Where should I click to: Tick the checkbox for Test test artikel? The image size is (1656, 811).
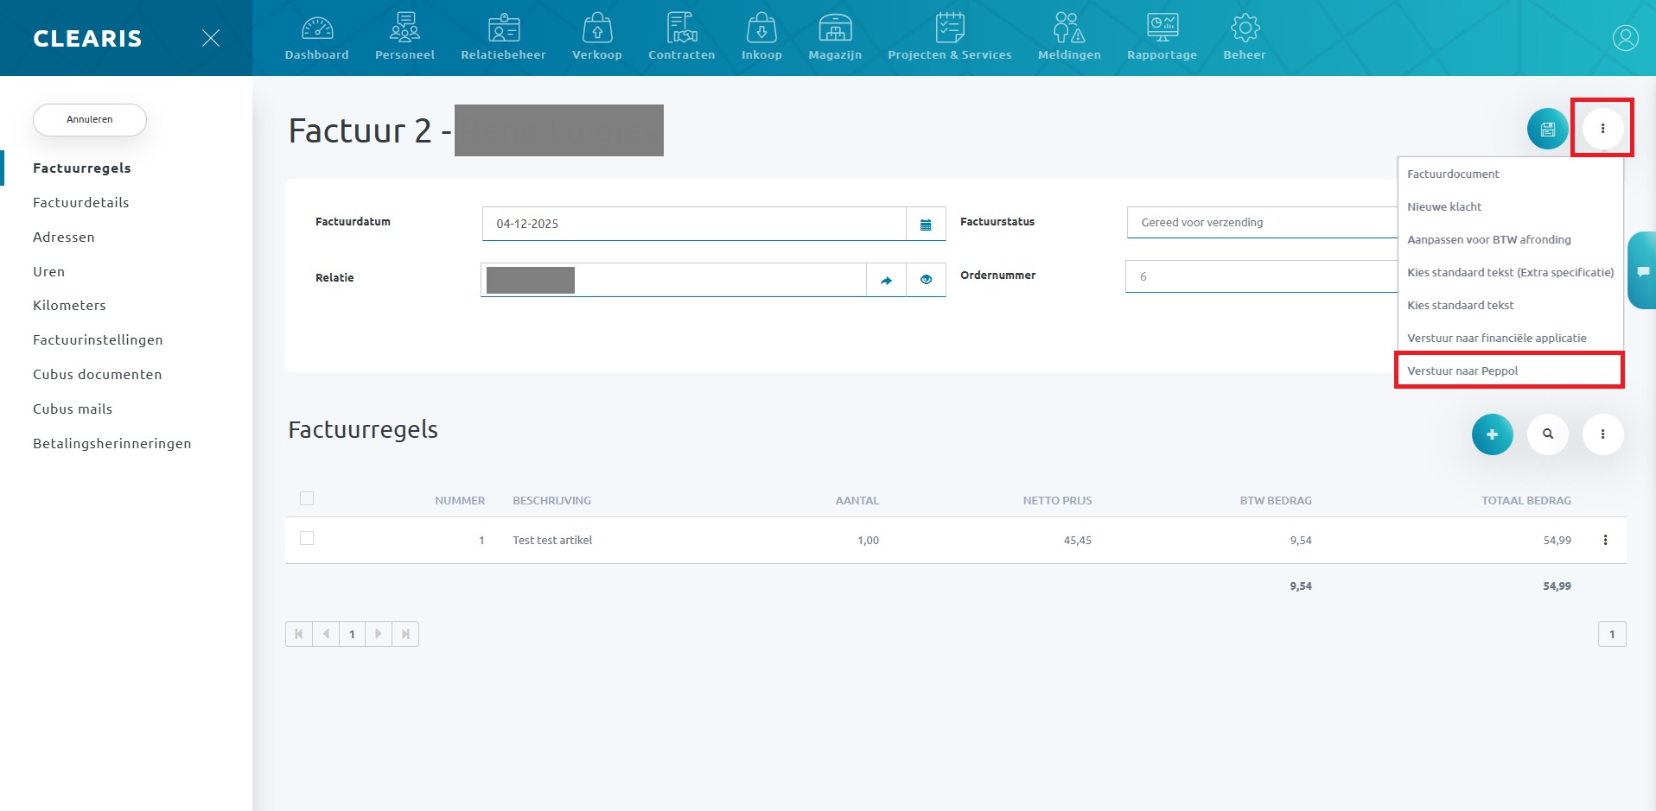307,538
